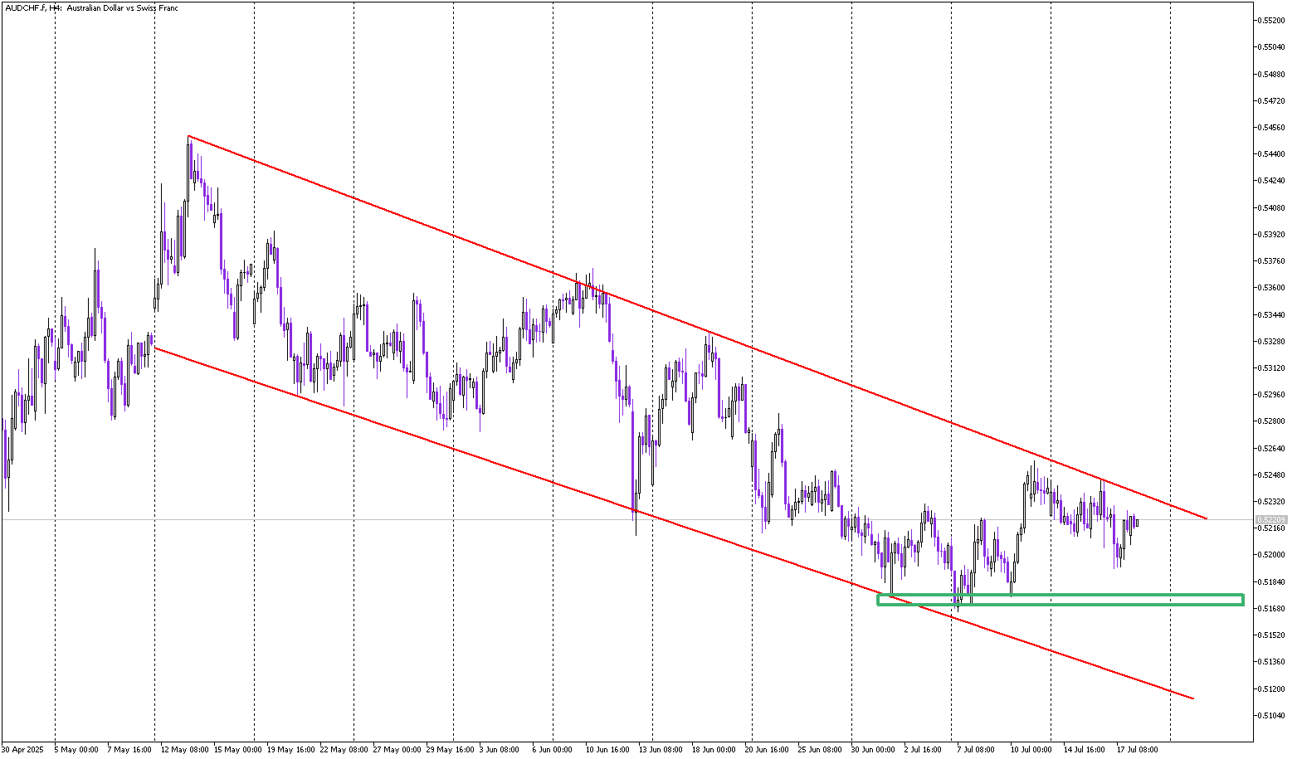Click the 7 Jul 08:00 time label
The image size is (1297, 759).
point(977,750)
